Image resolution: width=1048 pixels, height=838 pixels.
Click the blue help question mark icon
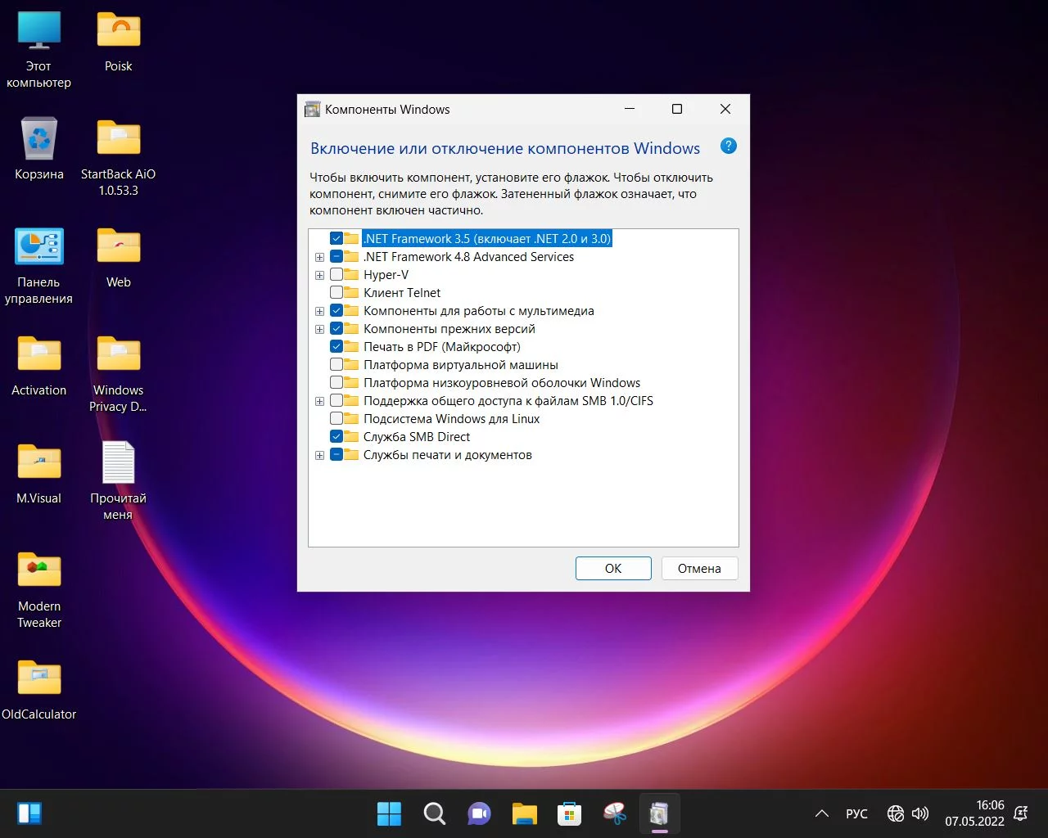coord(728,146)
